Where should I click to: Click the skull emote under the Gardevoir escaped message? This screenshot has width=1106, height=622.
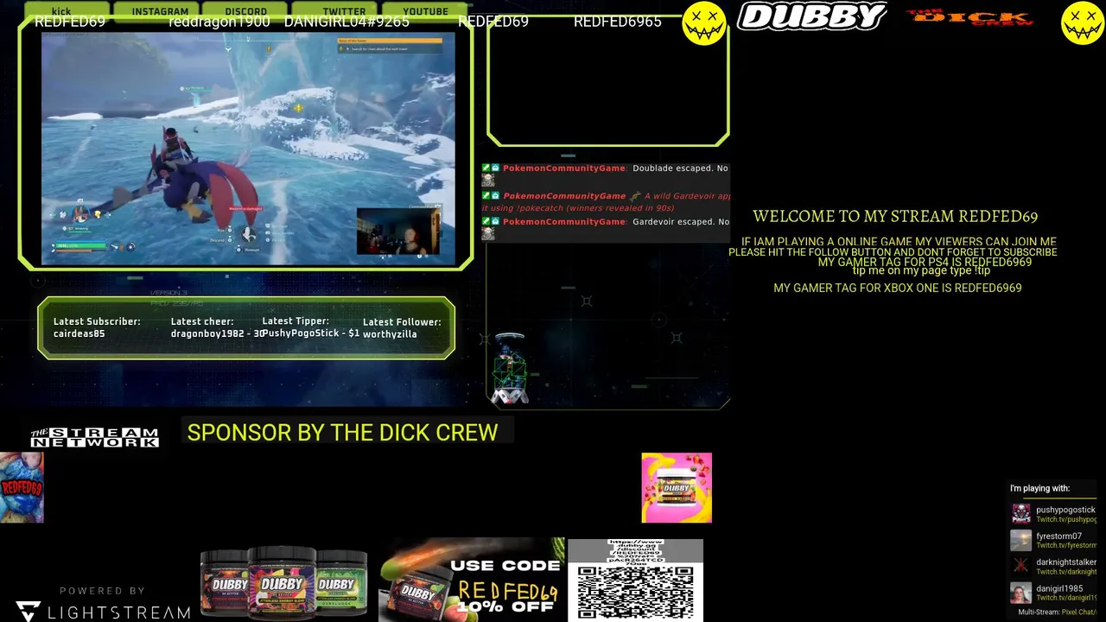click(488, 233)
